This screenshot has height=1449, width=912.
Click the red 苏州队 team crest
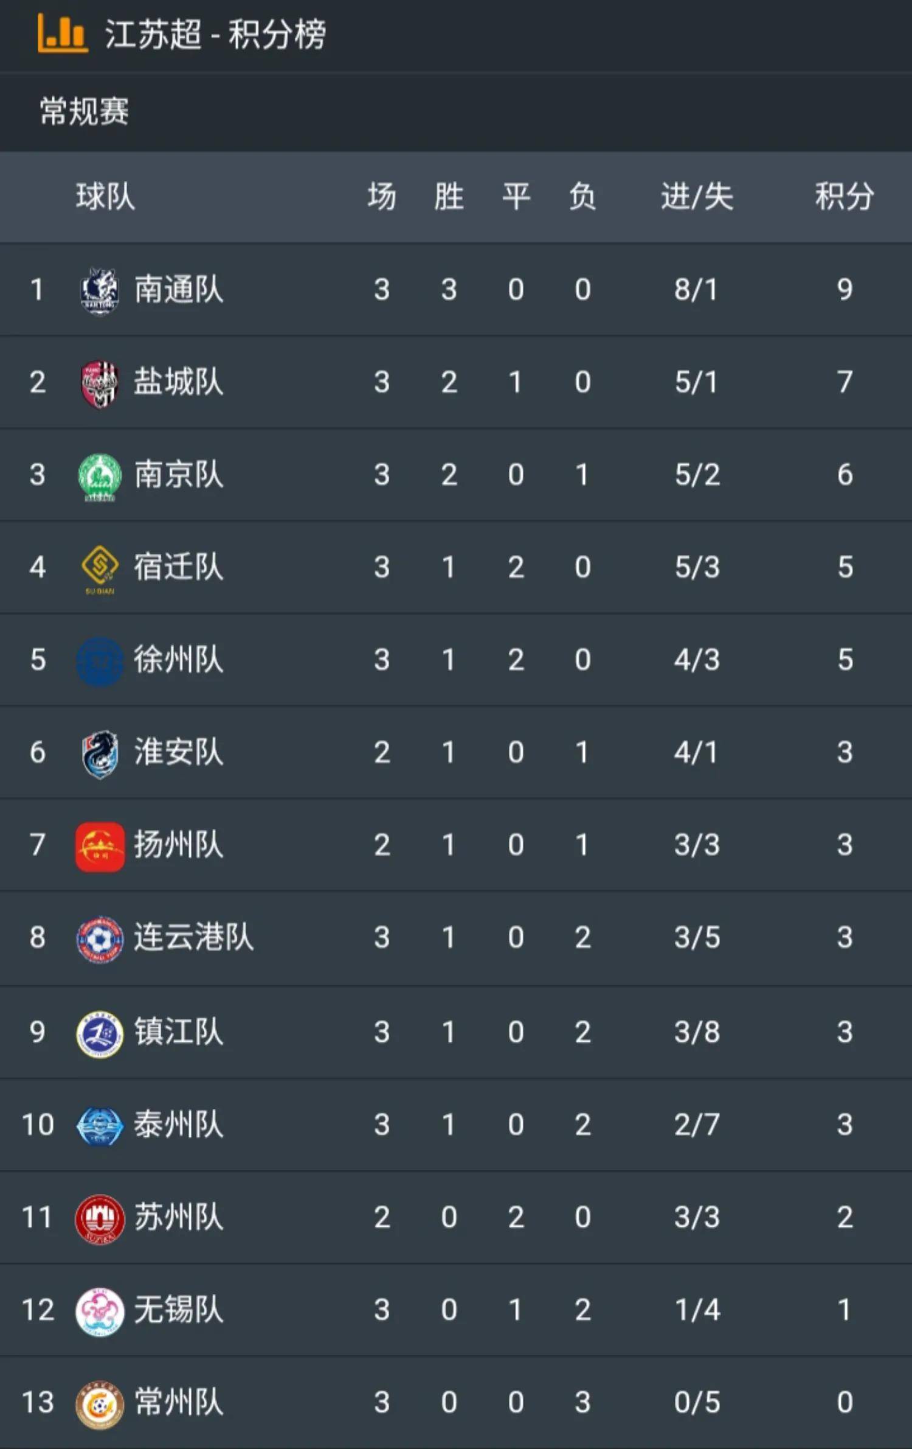100,1218
